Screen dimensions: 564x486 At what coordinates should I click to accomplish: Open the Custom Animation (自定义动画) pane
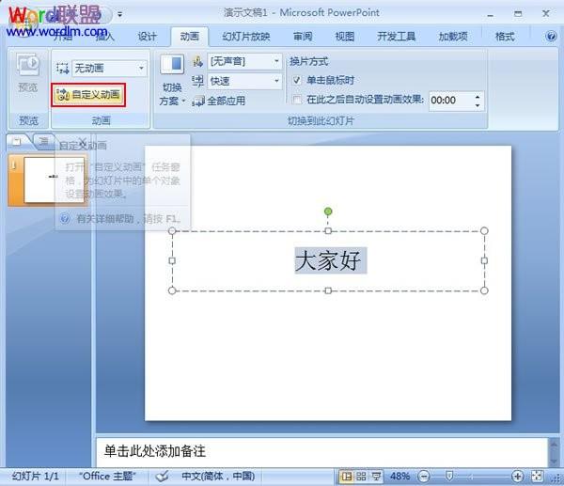[88, 95]
